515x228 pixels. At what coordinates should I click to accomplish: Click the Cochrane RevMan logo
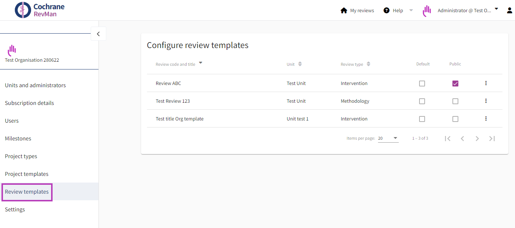(x=40, y=10)
